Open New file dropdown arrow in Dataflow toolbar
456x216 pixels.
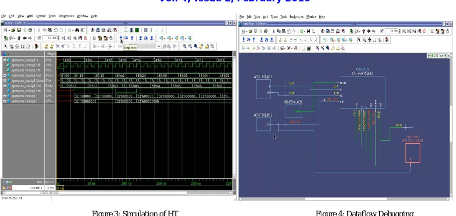pos(247,31)
